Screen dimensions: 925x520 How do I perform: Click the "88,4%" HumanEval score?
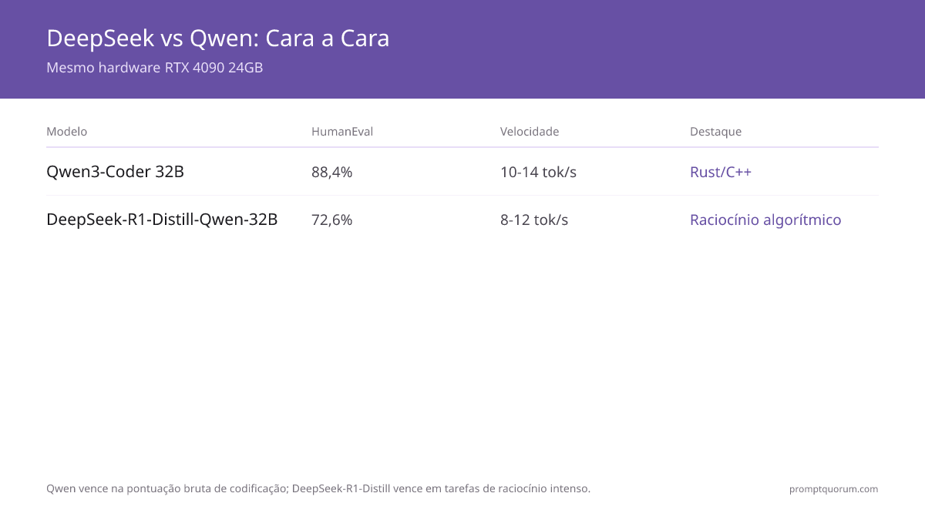[332, 173]
